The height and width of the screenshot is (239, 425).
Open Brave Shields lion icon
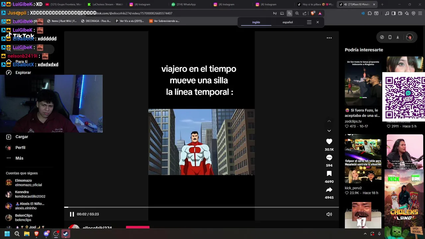point(312,13)
